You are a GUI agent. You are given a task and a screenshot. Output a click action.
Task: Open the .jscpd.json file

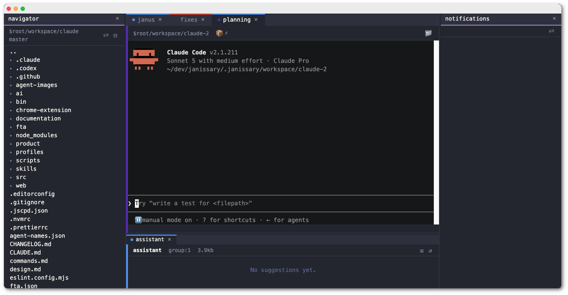tap(29, 211)
